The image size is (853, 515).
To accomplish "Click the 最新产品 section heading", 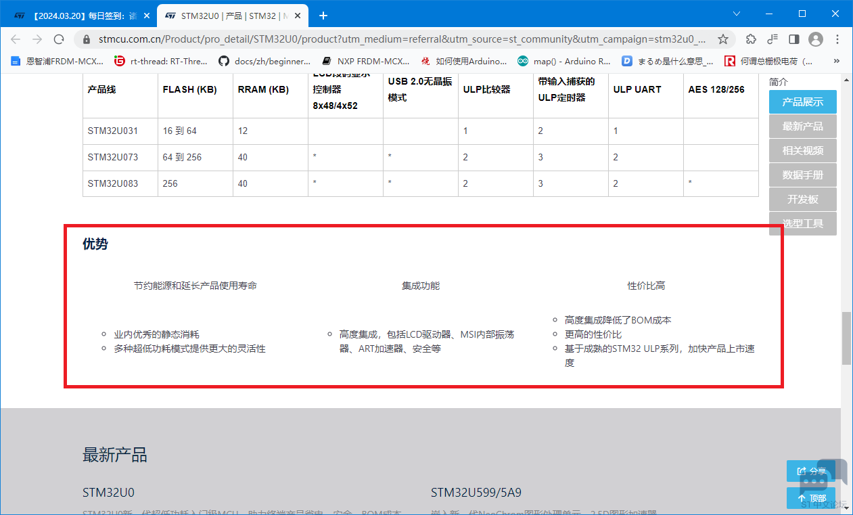I will [115, 455].
